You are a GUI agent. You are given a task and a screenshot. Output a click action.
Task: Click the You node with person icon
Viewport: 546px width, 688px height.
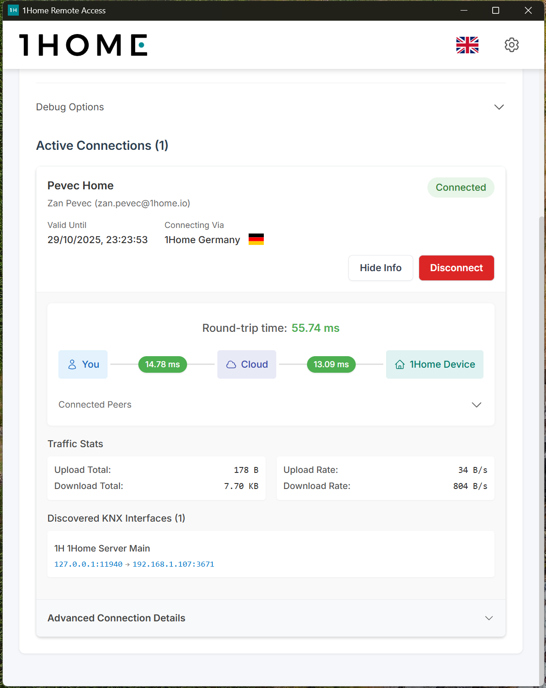tap(83, 364)
